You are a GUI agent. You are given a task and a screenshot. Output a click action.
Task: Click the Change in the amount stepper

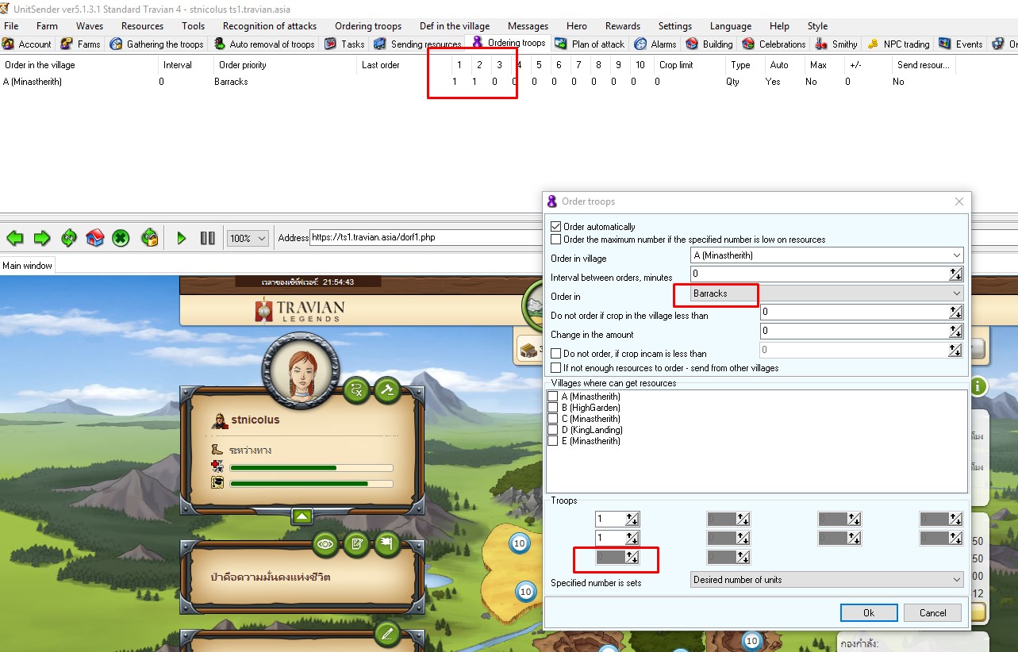pos(956,332)
